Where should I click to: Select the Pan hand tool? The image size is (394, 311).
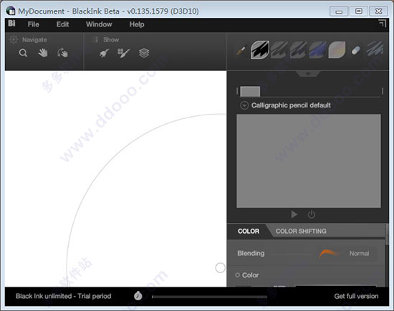click(43, 53)
